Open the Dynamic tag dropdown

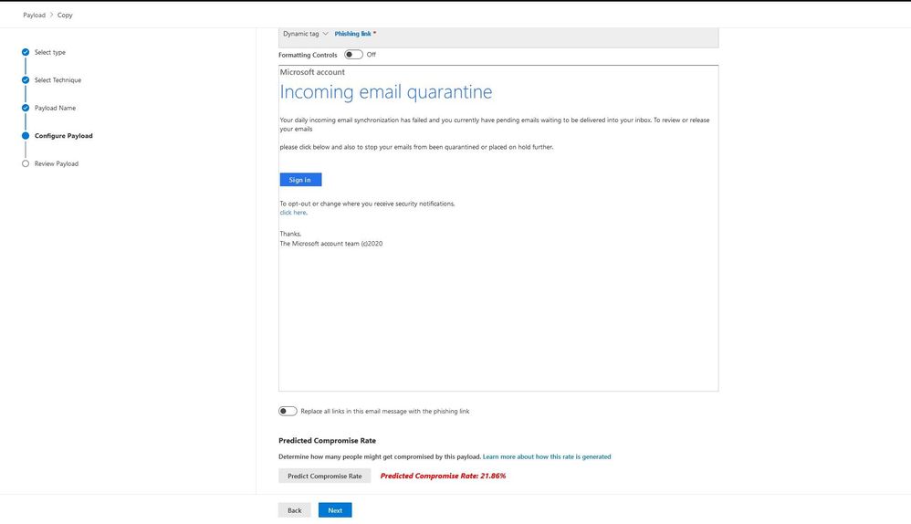[306, 34]
